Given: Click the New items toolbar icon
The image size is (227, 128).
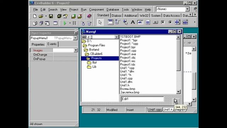Looking at the screenshot, I should click(x=35, y=16).
